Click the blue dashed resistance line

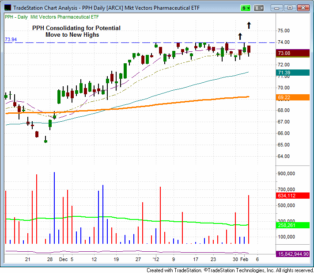coord(140,42)
